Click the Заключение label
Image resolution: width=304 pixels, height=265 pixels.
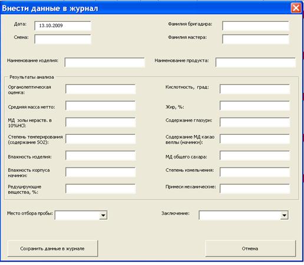tap(176, 213)
